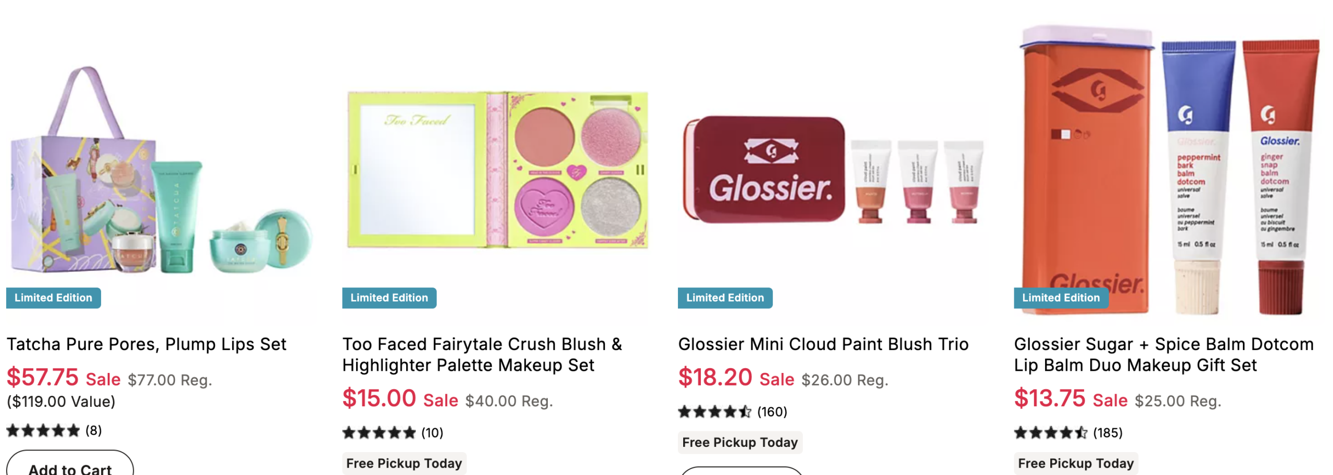Viewport: 1333px width, 475px height.
Task: Click Tatcha Pure Pores, Plump Lips Set title
Action: pos(146,344)
